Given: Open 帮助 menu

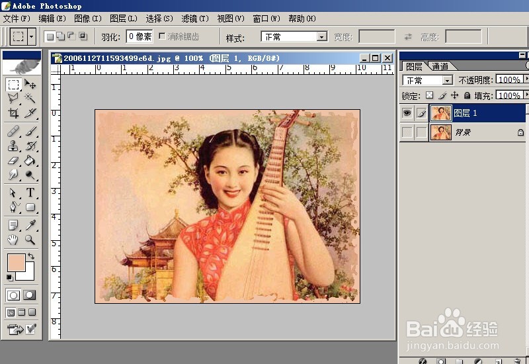Looking at the screenshot, I should tap(302, 19).
